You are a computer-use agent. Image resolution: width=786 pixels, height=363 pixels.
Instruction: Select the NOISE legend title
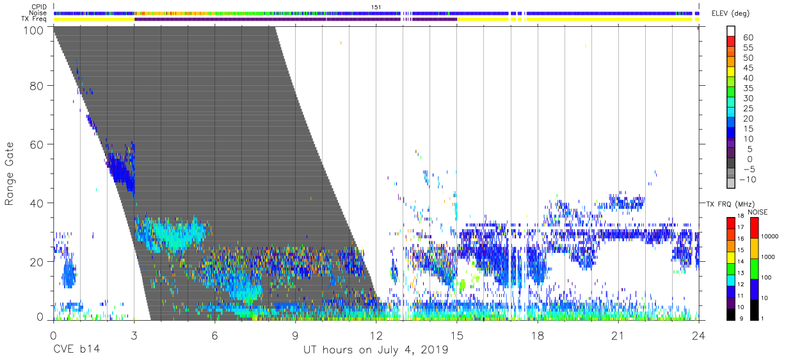tap(757, 212)
